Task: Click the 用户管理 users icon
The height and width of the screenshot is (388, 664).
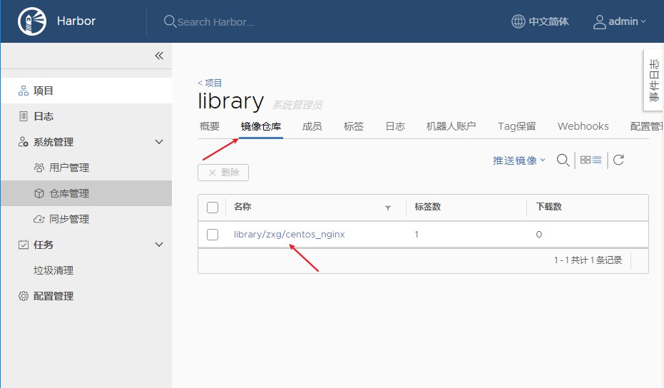Action: pyautogui.click(x=39, y=168)
